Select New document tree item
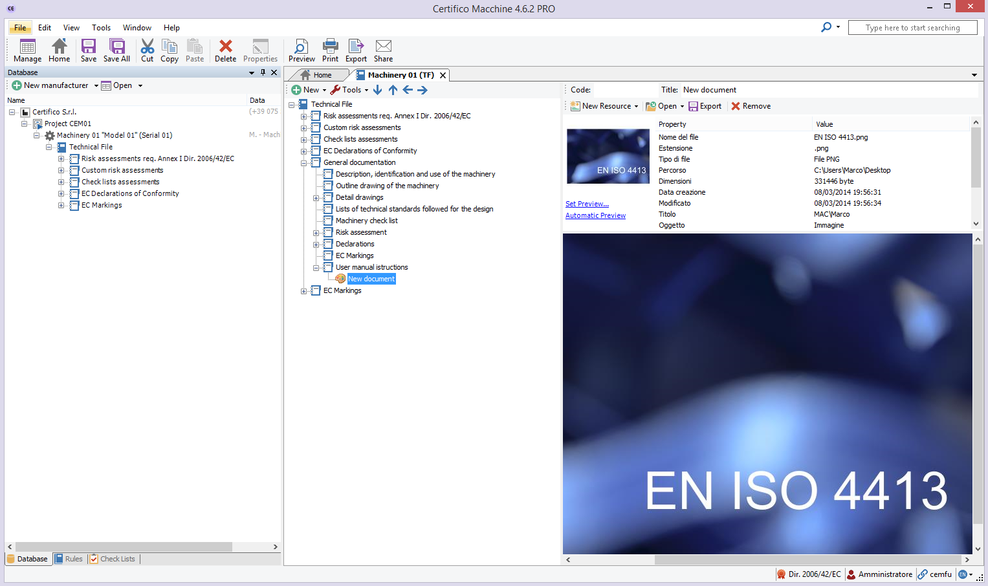The height and width of the screenshot is (586, 988). [371, 279]
